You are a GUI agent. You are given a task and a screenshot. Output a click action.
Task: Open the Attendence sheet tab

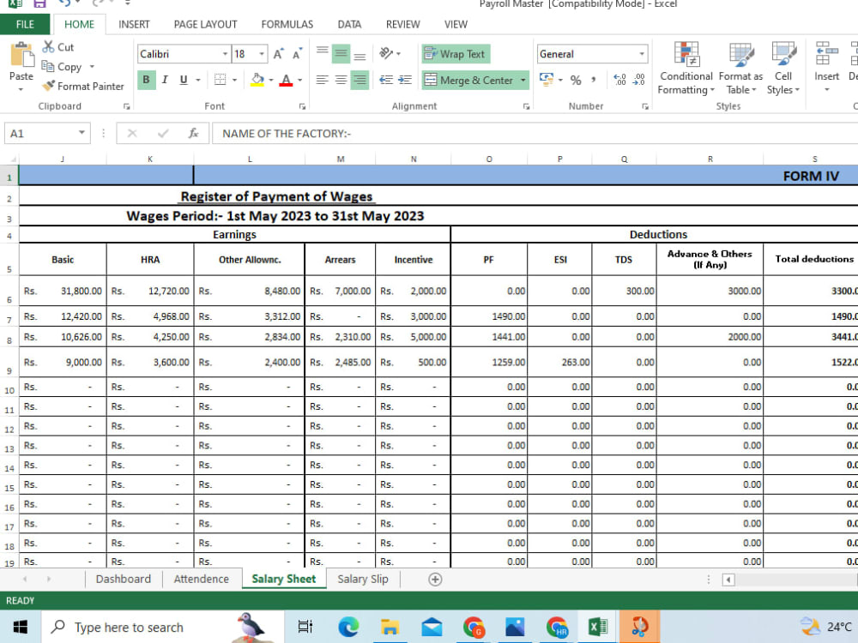point(202,579)
